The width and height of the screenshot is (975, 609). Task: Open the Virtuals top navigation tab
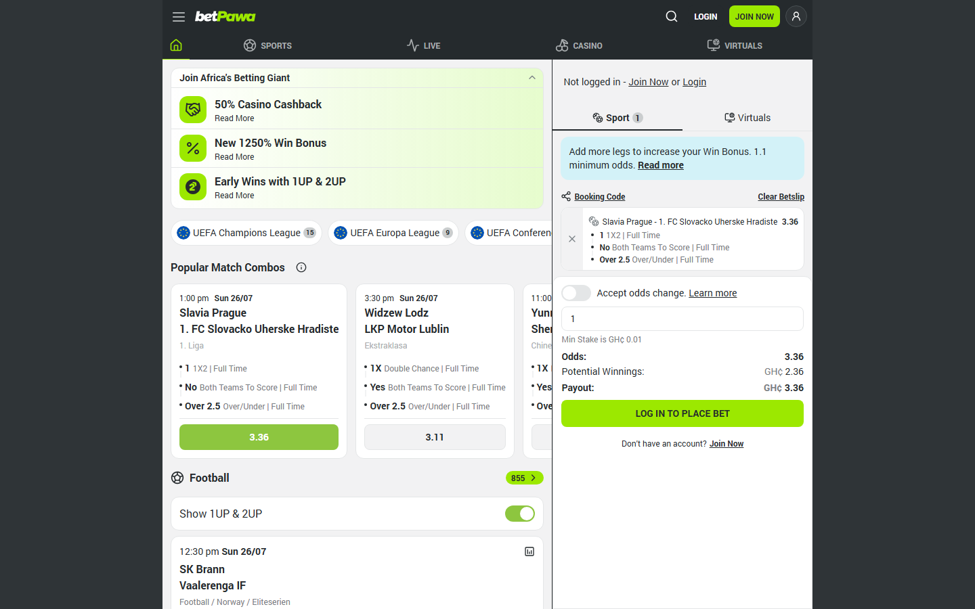(735, 45)
